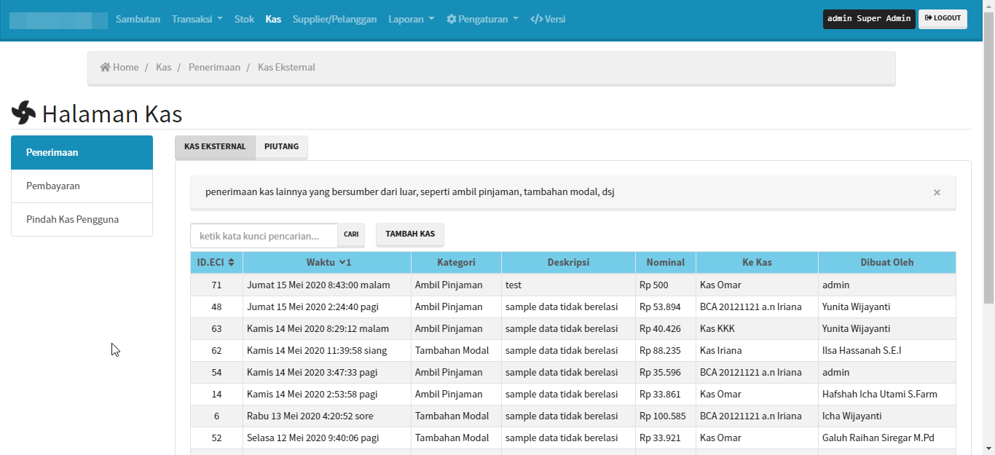The height and width of the screenshot is (455, 995).
Task: Focus the keyword search input field
Action: tap(264, 236)
